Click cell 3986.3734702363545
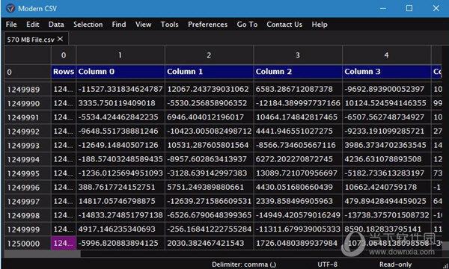The image size is (449, 269). click(387, 145)
